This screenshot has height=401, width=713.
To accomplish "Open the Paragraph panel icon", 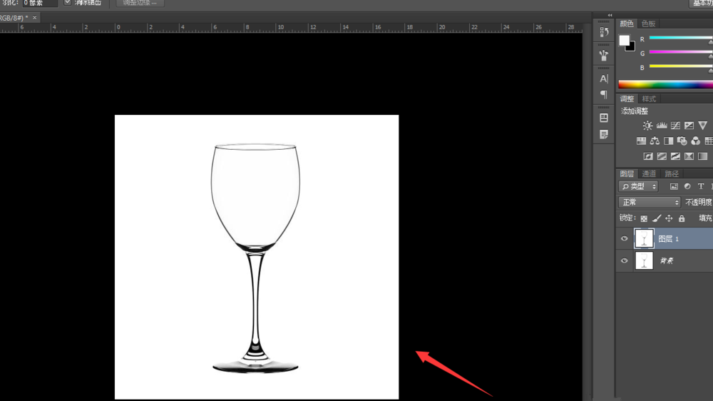I will (604, 94).
